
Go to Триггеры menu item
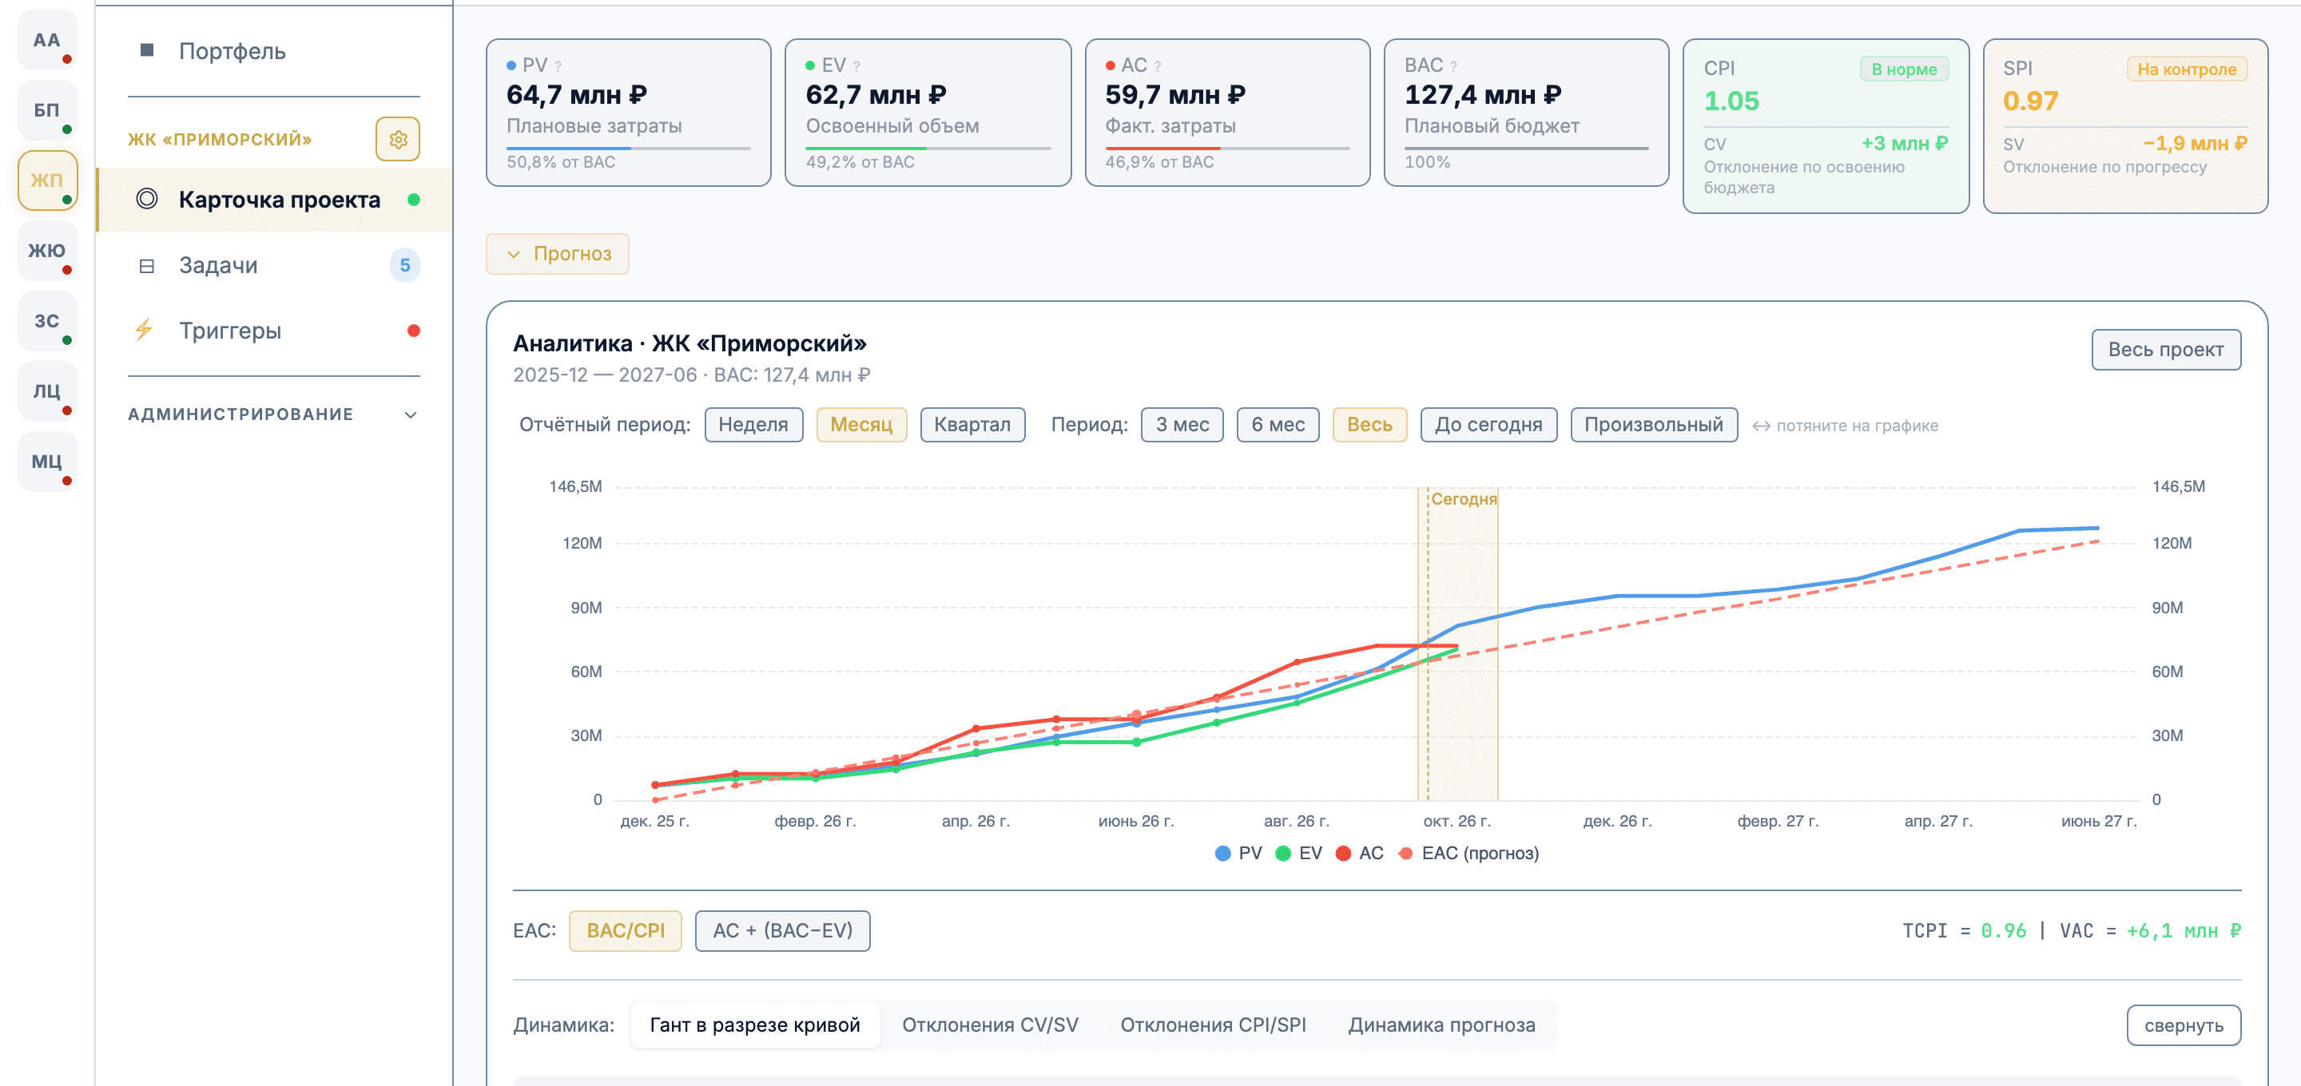pyautogui.click(x=273, y=331)
